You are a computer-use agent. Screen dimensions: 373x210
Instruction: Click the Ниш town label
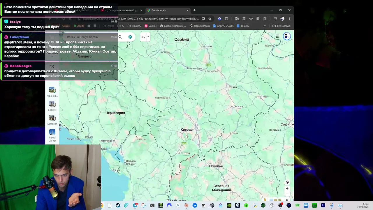coord(234,87)
